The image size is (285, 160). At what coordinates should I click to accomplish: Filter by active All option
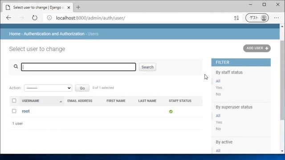[218, 151]
